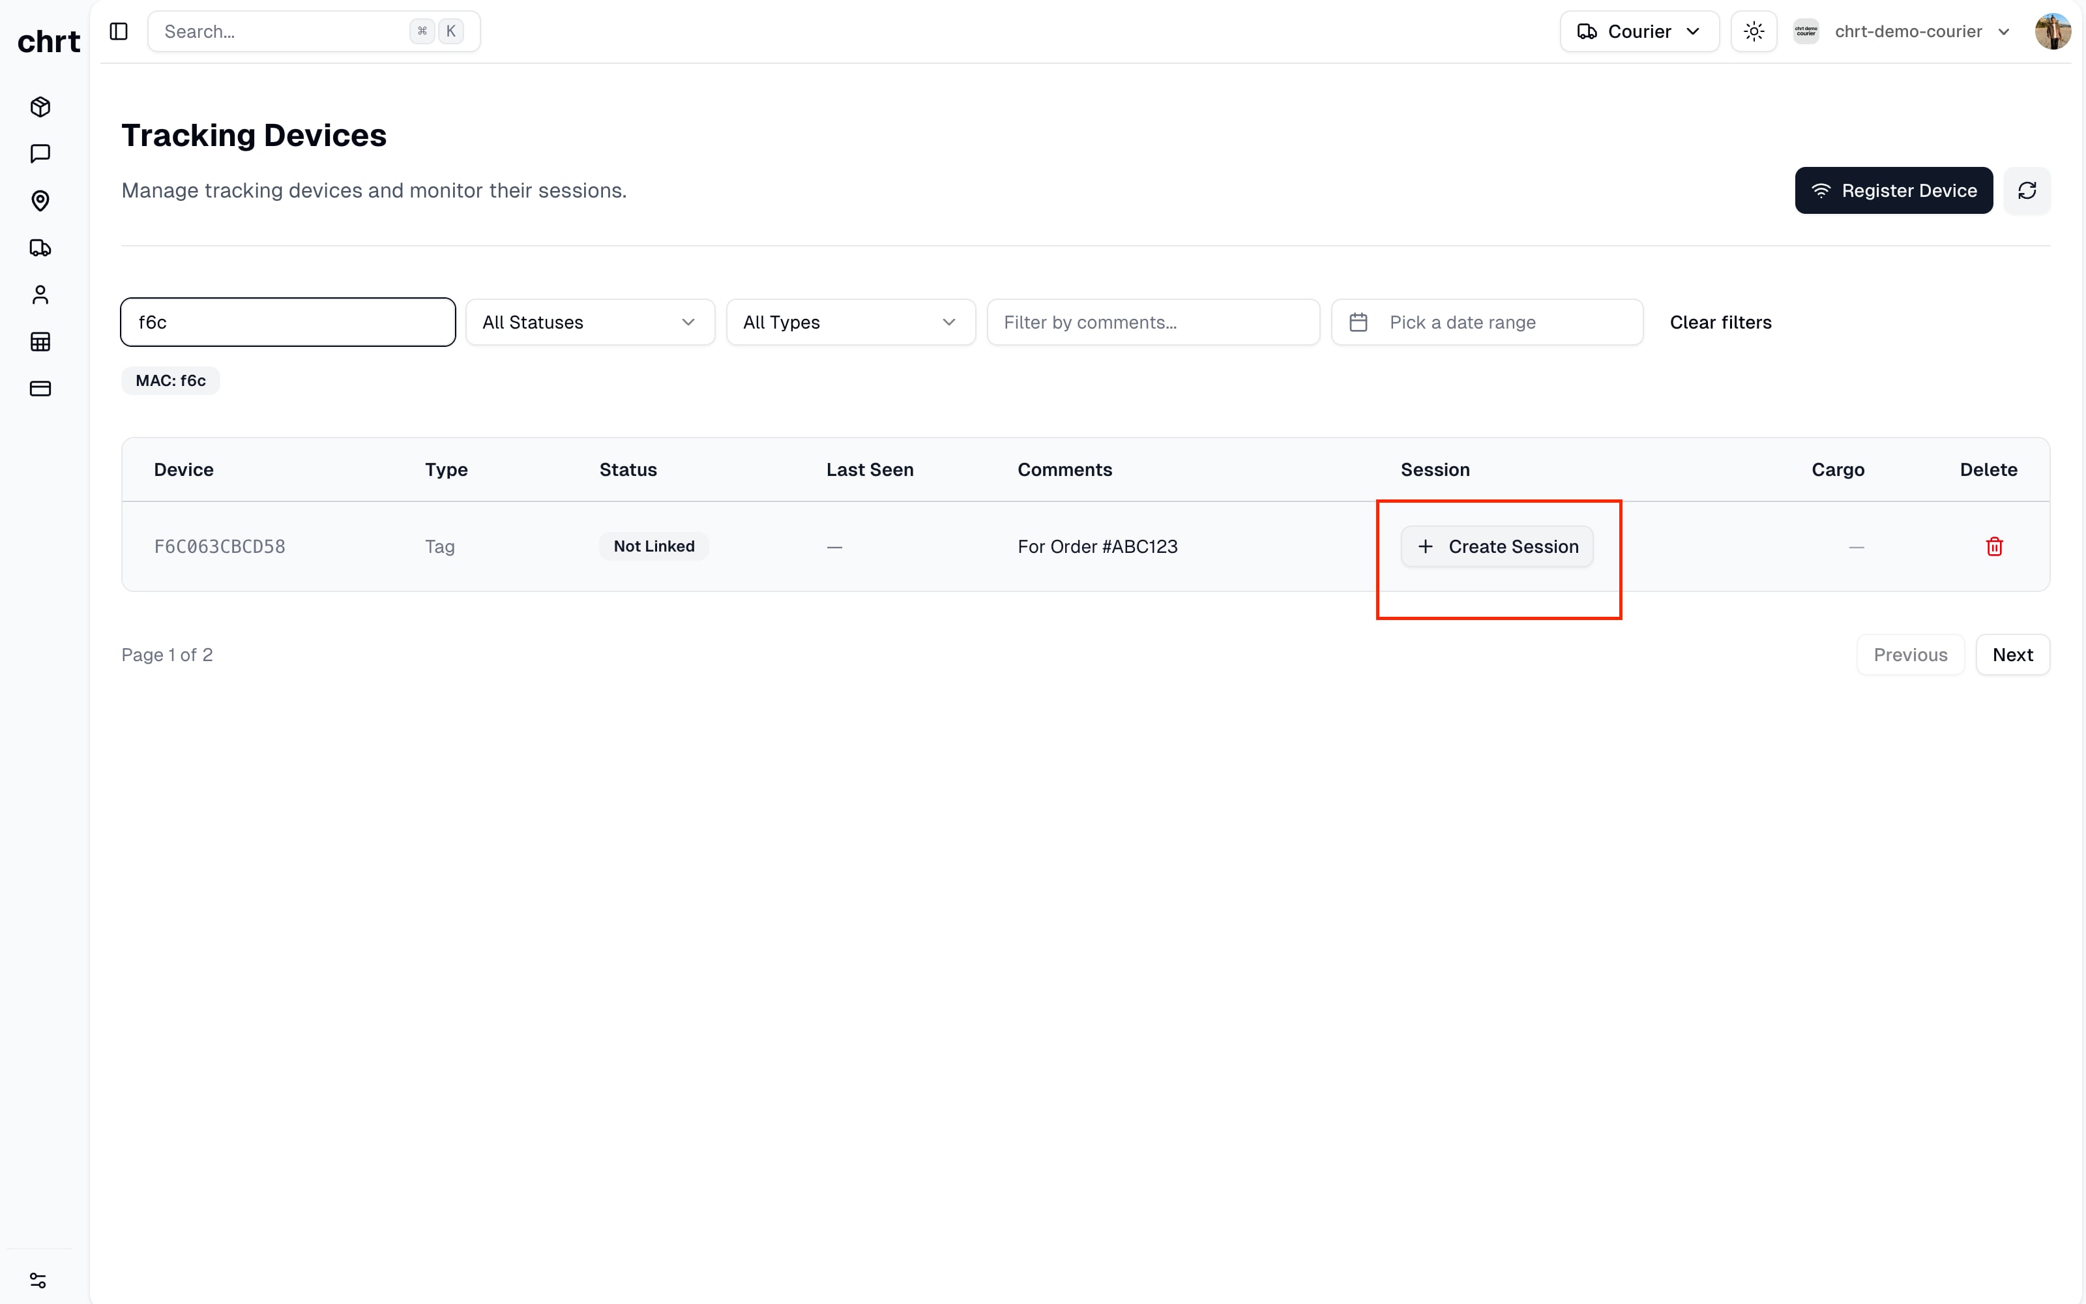Collapse the sidebar panel toggle

pos(119,32)
